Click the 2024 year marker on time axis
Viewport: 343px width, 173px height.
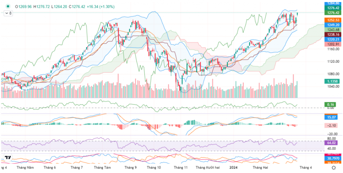tap(234, 168)
